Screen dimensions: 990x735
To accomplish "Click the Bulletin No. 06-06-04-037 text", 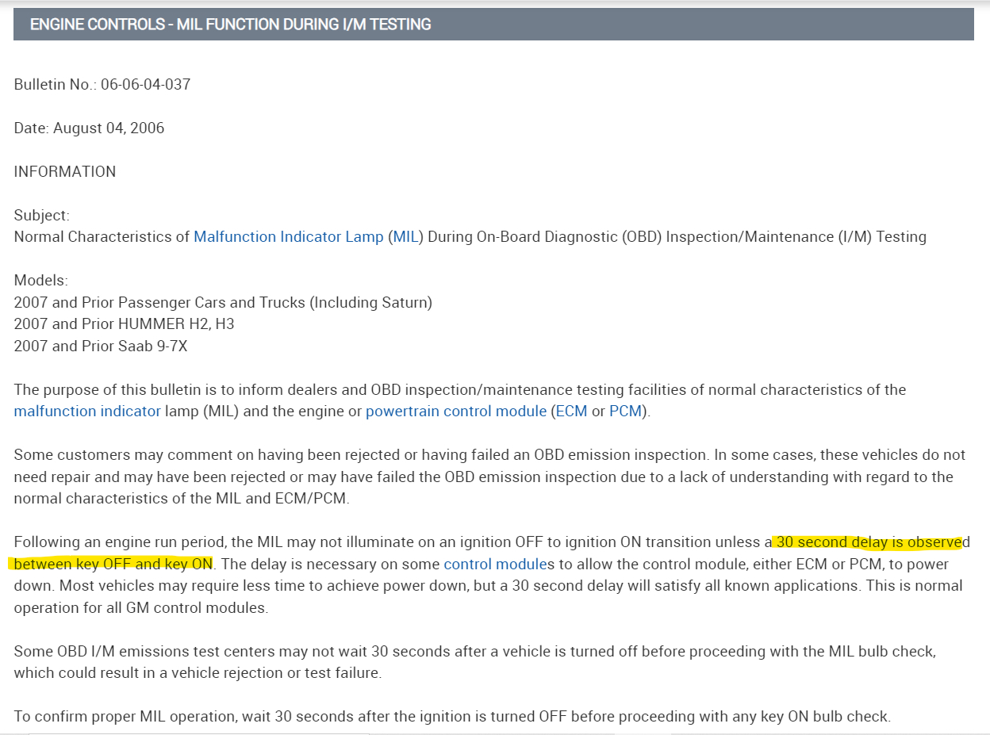I will tap(102, 84).
